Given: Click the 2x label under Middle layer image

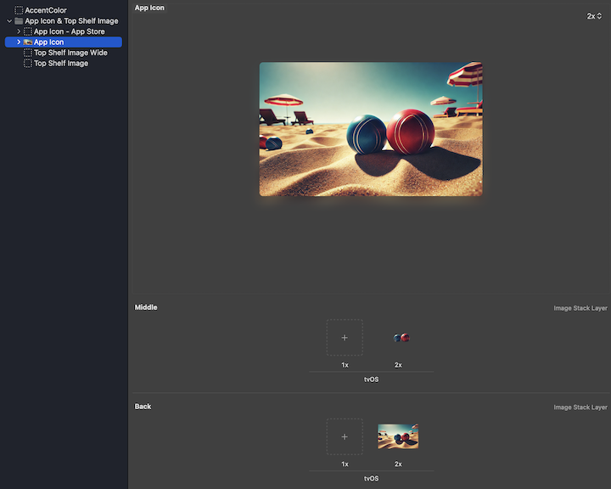Looking at the screenshot, I should [398, 365].
